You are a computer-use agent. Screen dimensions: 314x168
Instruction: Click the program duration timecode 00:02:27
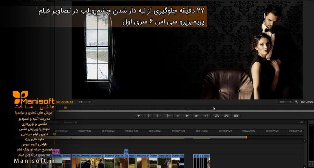point(307,102)
